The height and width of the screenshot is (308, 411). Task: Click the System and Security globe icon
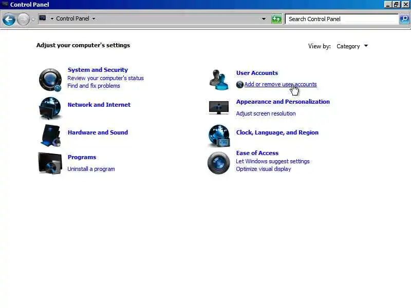click(50, 80)
